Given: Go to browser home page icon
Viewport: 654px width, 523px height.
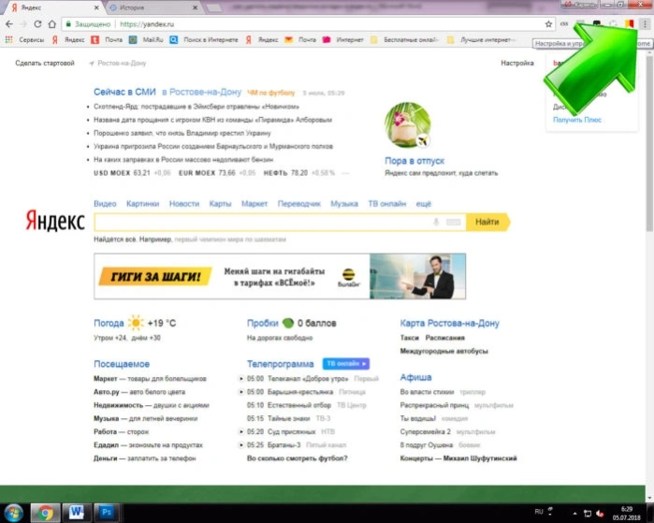Looking at the screenshot, I should pos(52,24).
